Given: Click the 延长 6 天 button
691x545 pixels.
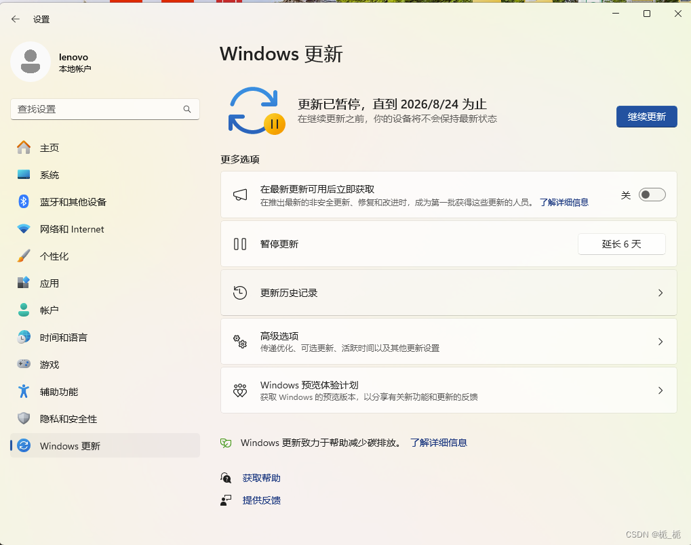Looking at the screenshot, I should tap(621, 244).
